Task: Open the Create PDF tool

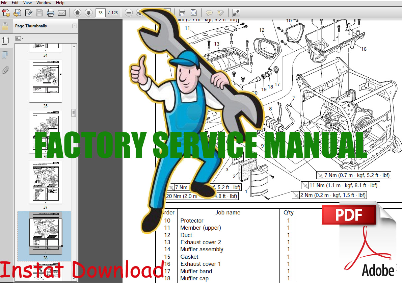Action: (6, 12)
